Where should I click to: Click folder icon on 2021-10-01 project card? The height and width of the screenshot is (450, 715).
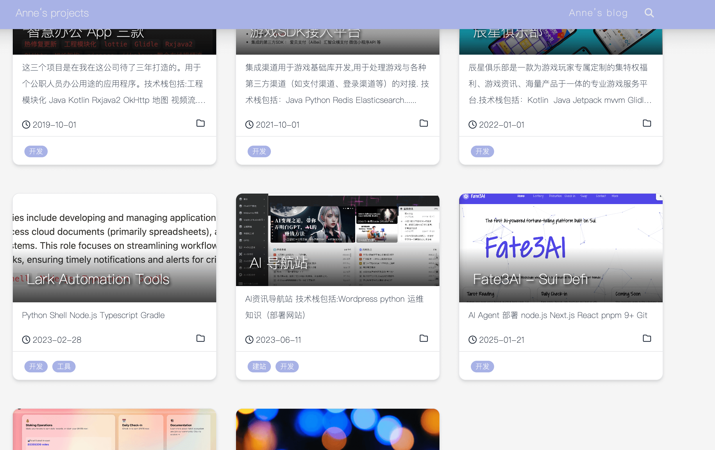point(423,123)
